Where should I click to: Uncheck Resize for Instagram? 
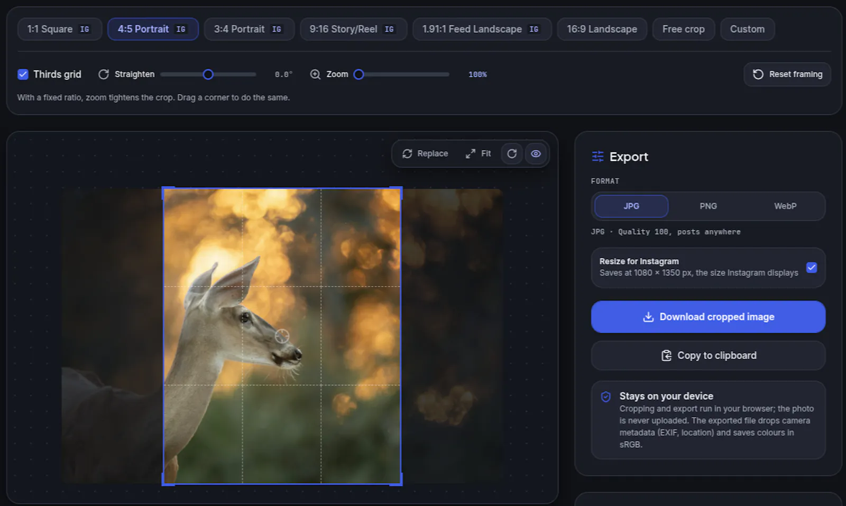click(x=812, y=268)
